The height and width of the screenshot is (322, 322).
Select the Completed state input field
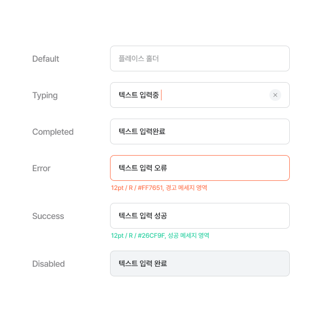(x=200, y=131)
